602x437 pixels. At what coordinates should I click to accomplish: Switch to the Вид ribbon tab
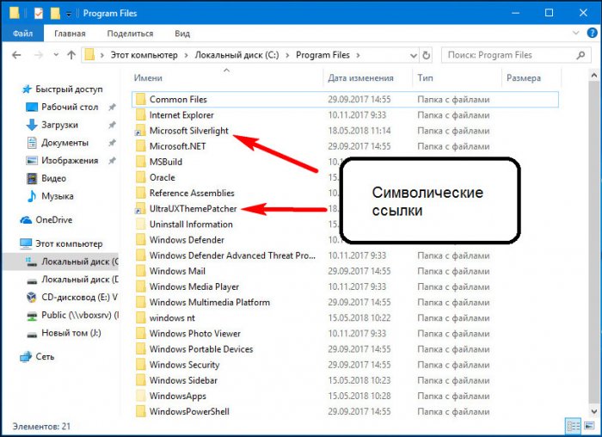click(182, 34)
